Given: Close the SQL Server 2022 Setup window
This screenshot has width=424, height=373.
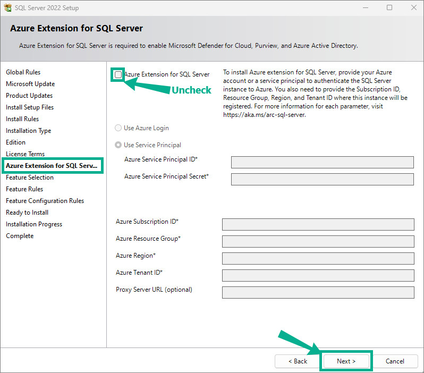Looking at the screenshot, I should [x=414, y=7].
